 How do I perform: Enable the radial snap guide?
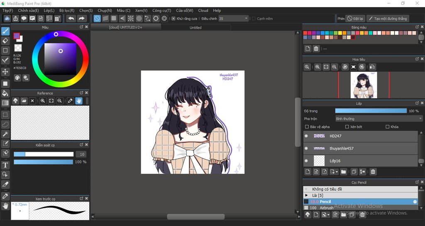(131, 18)
